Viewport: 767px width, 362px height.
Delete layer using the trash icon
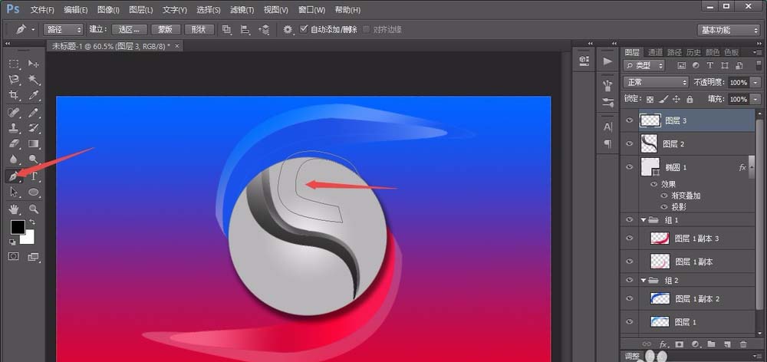point(742,344)
